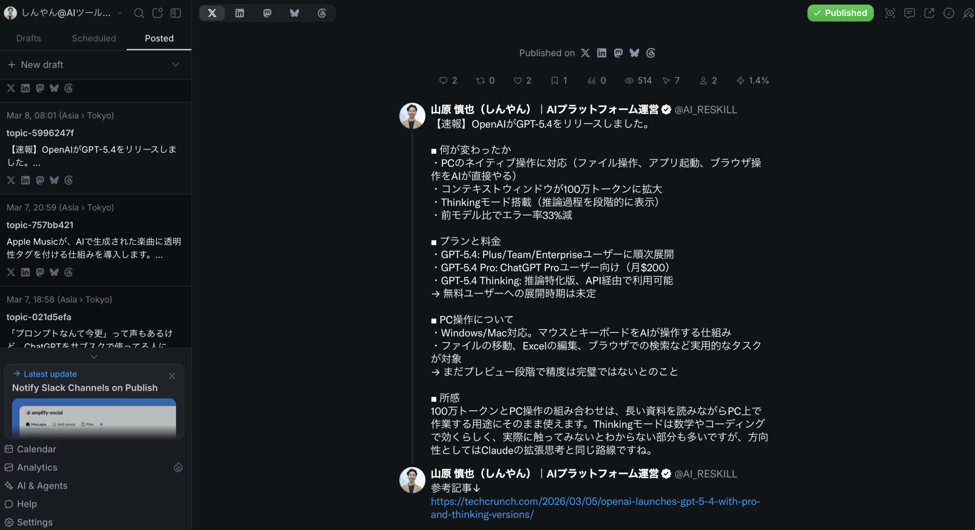Image resolution: width=975 pixels, height=530 pixels.
Task: Click Mastodon icon beside Published on label
Action: pos(618,53)
